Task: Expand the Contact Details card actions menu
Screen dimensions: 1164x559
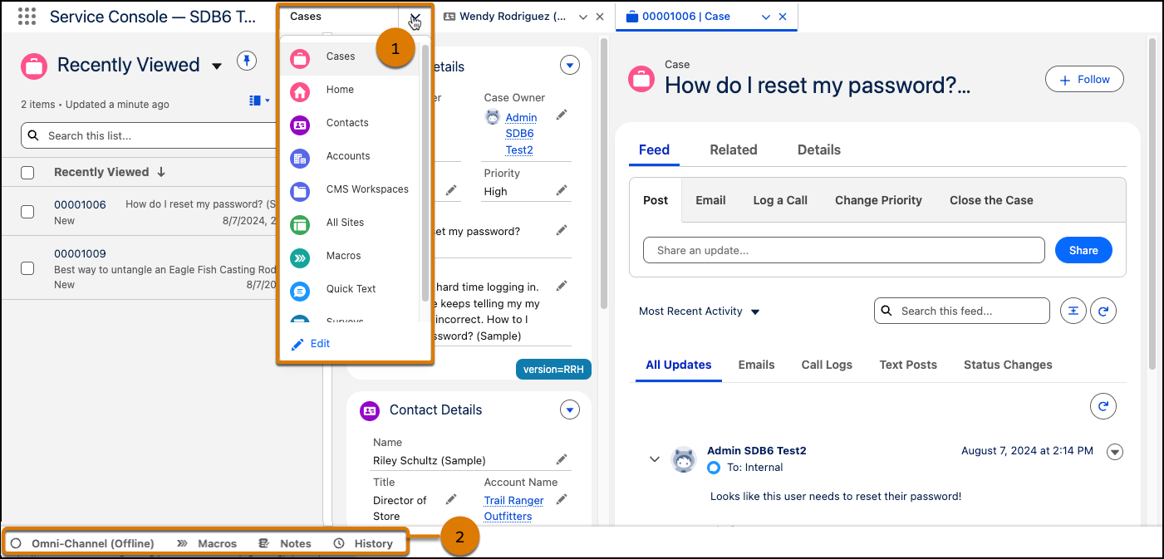Action: [569, 409]
